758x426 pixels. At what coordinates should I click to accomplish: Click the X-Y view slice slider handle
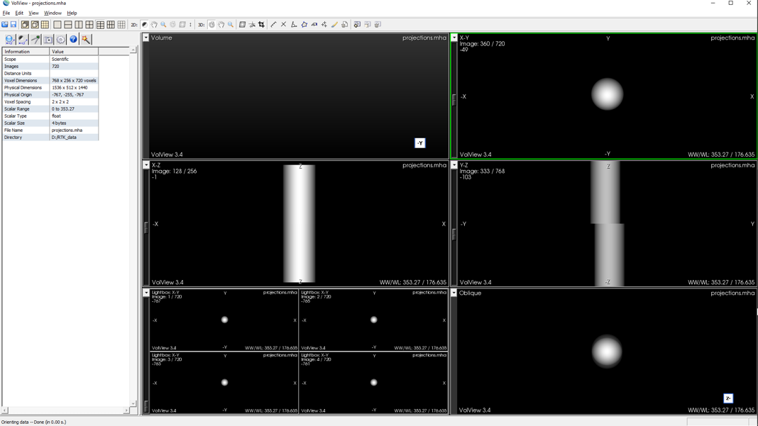454,99
